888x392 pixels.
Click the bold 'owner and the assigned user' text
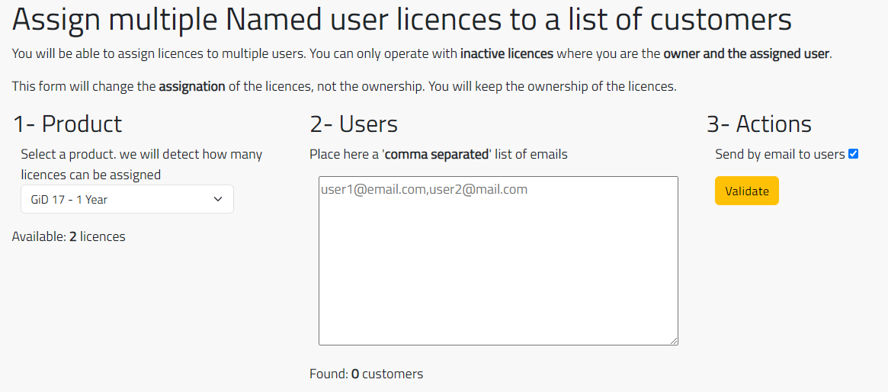tap(746, 54)
